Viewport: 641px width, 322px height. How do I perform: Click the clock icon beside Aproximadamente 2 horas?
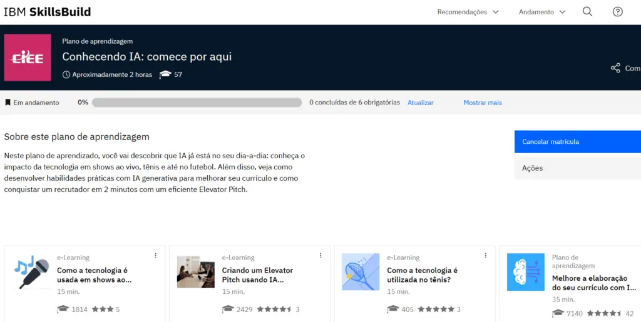pyautogui.click(x=66, y=74)
